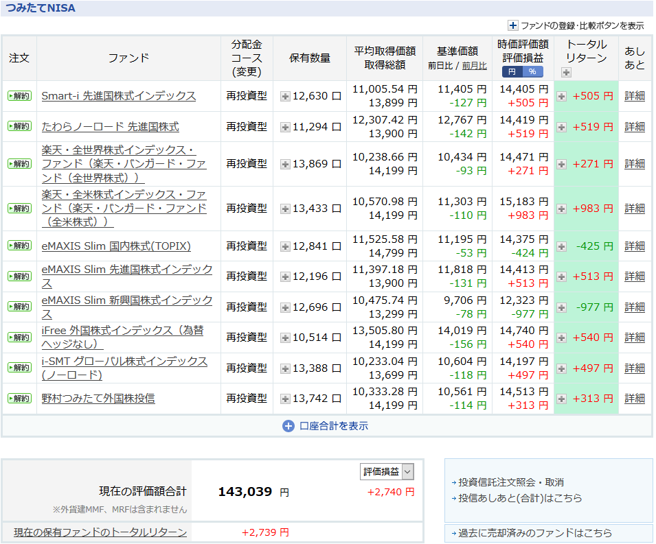The image size is (656, 544).
Task: Open 詳細 link for eMAXIS Slim 国内株式 row
Action: pos(635,246)
